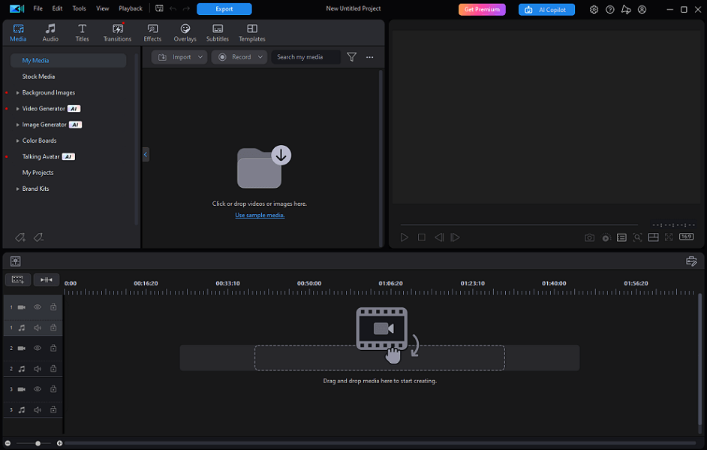Viewport: 707px width, 450px height.
Task: Open the preview zoom icon
Action: click(637, 237)
